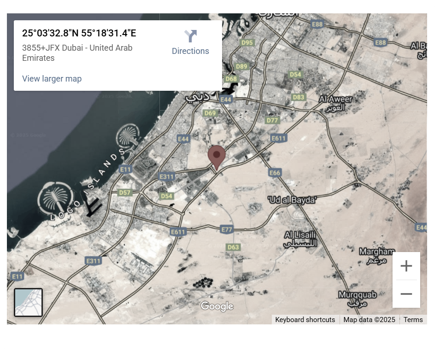Viewport: 440px width, 364px height.
Task: Click the Al Aweer place label
Action: coord(335,100)
